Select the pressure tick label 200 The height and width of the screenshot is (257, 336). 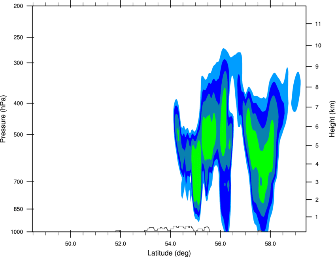point(18,6)
